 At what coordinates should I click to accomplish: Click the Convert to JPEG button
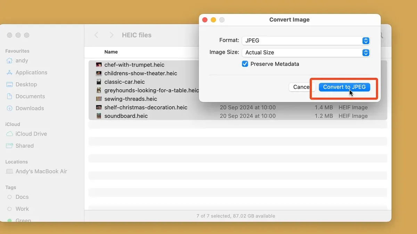point(344,87)
